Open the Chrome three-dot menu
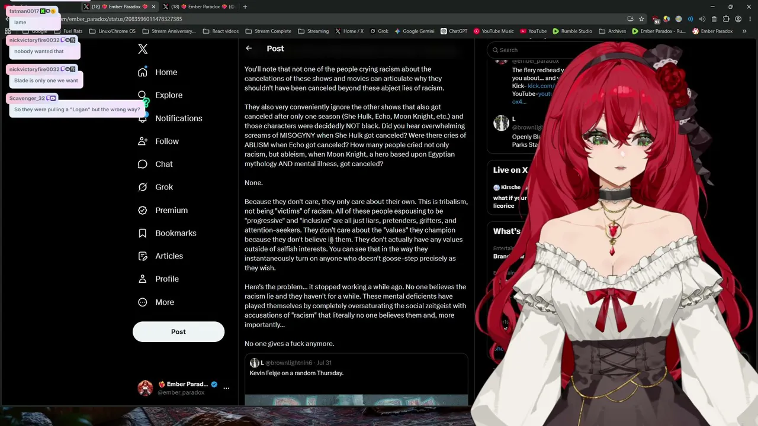 tap(749, 19)
